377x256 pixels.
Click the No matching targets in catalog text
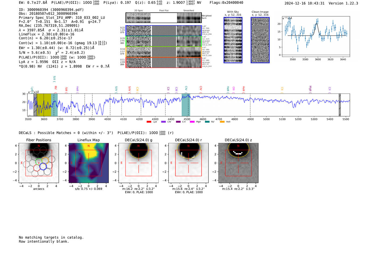(x=51, y=237)
